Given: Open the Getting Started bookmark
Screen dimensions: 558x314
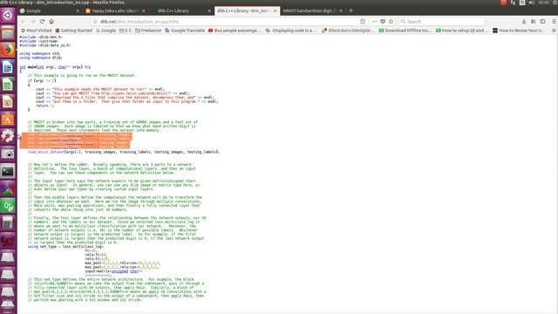Looking at the screenshot, I should pos(73,31).
